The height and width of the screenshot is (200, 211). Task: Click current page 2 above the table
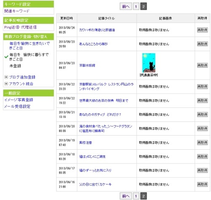pyautogui.click(x=143, y=6)
